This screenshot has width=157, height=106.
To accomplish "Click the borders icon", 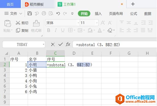I will click(70, 30).
